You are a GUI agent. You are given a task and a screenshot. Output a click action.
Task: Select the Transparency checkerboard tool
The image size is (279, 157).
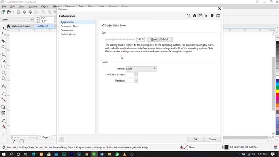point(3,113)
